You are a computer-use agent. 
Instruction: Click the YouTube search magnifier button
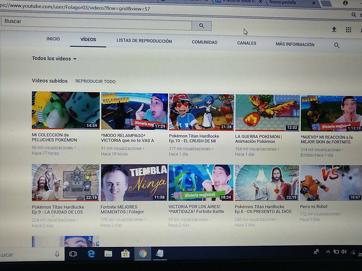click(x=202, y=26)
